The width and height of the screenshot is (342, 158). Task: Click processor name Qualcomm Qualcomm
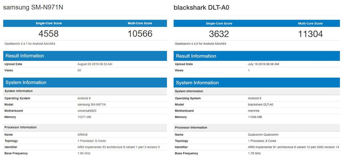(x=263, y=135)
